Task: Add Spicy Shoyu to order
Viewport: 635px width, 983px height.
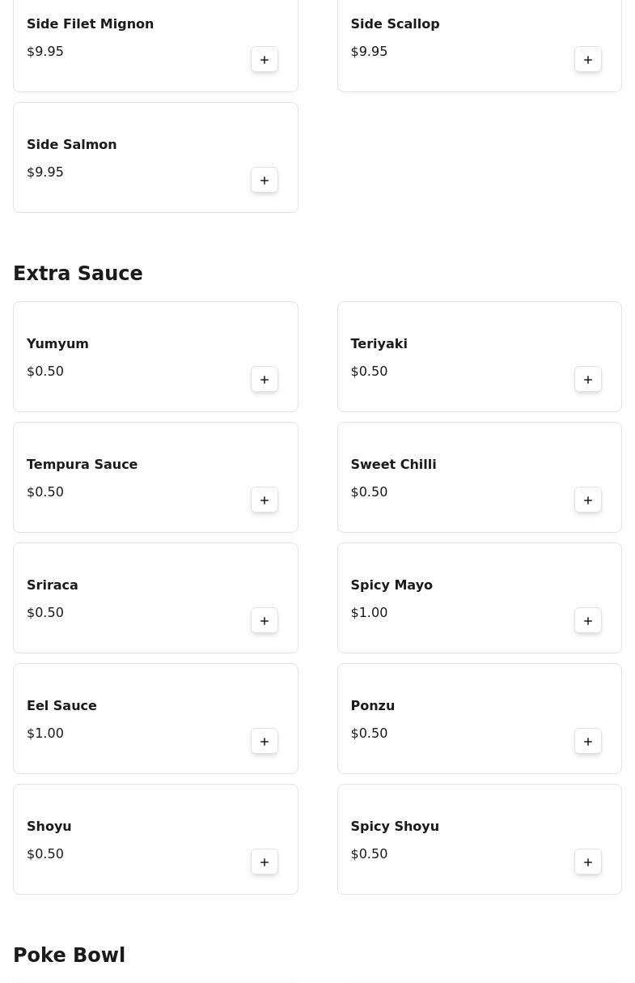Action: pos(588,862)
